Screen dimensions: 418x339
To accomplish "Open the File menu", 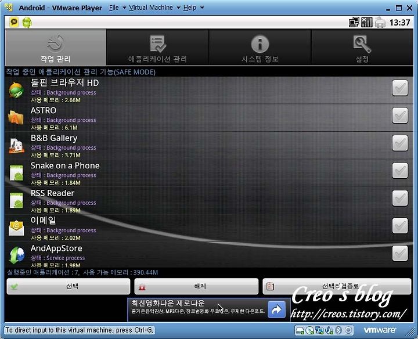I will click(114, 8).
